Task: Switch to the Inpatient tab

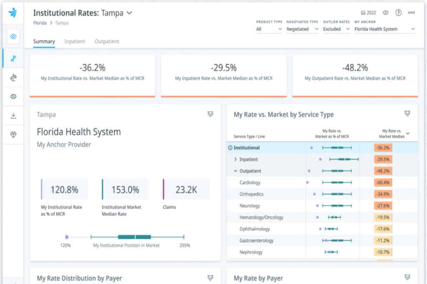Action: point(75,42)
